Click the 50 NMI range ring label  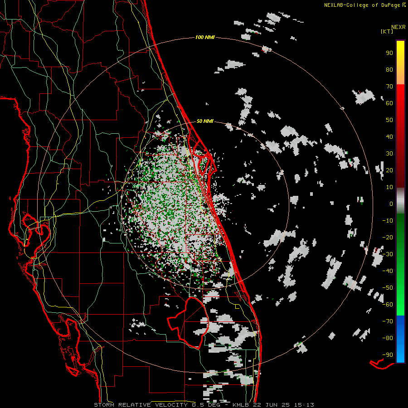pos(205,121)
